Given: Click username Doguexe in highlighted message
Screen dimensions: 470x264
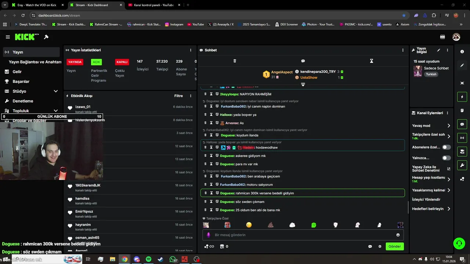Looking at the screenshot, I should pos(227,193).
